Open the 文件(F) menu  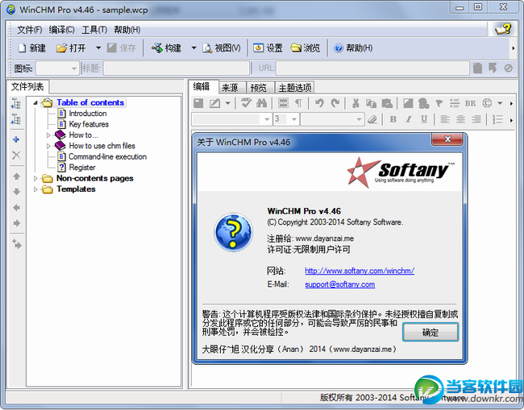point(29,30)
